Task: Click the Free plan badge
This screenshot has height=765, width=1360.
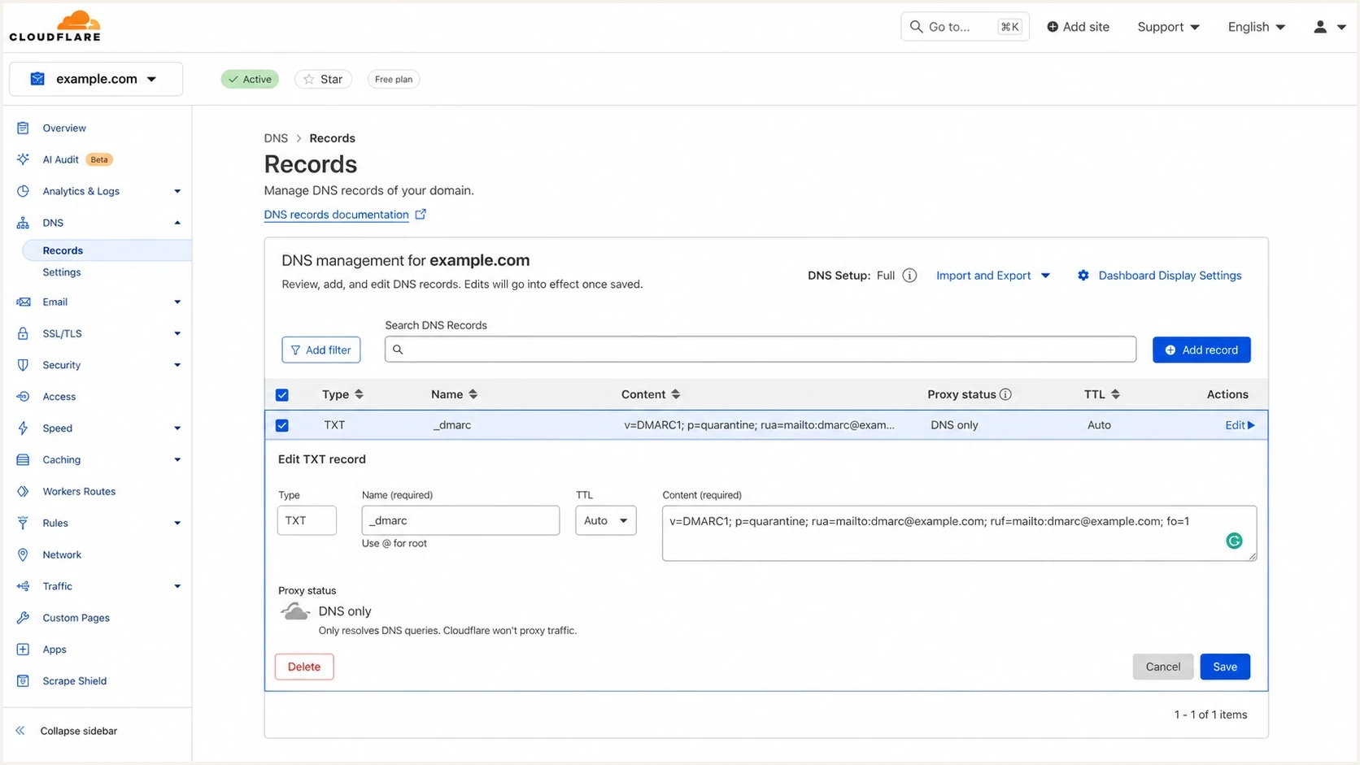Action: 394,79
